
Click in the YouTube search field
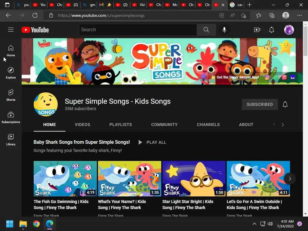[138, 30]
